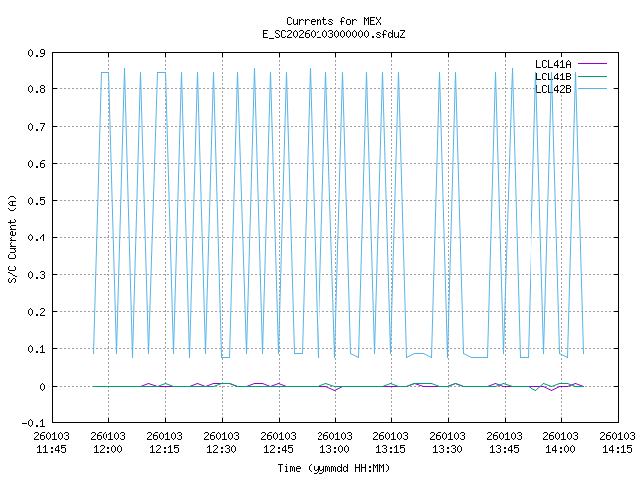Click the 12:00 x-axis tick label
This screenshot has height=477, width=637.
click(x=107, y=442)
